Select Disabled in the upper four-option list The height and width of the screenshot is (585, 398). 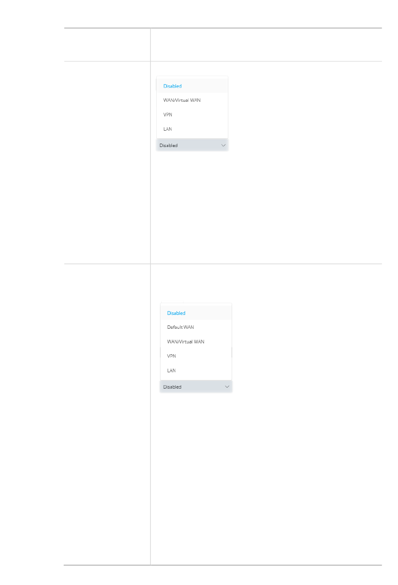(192, 86)
